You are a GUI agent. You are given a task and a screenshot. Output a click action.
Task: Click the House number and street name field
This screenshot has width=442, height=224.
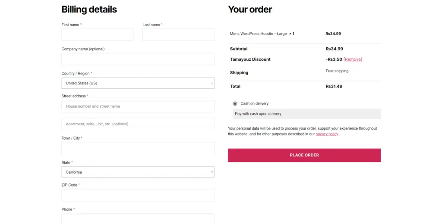click(138, 106)
